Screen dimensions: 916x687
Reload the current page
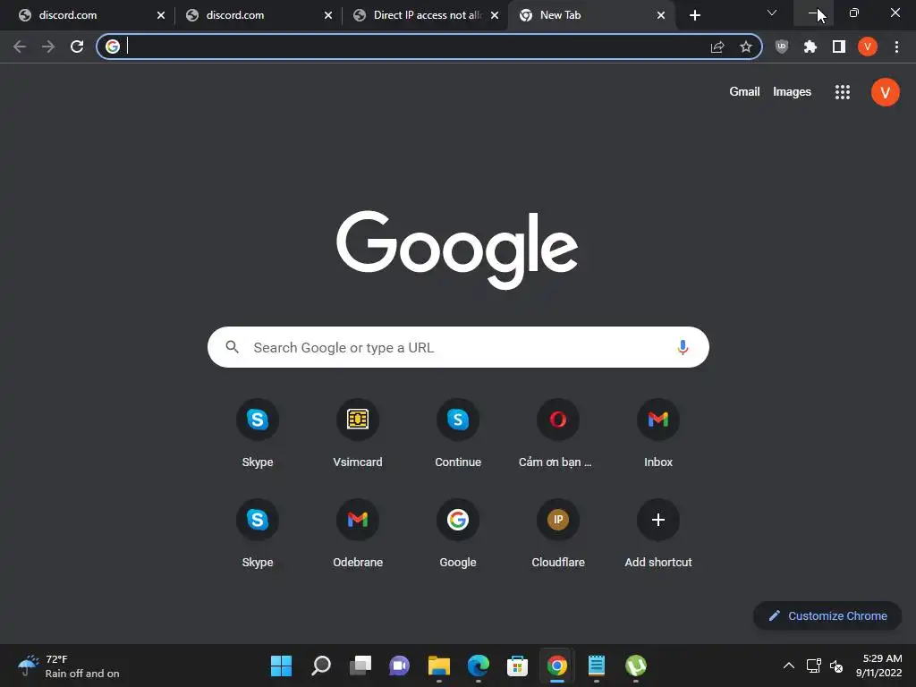[x=77, y=47]
